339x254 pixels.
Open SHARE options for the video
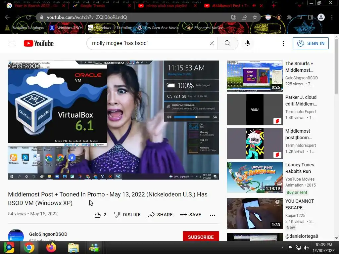(x=161, y=215)
